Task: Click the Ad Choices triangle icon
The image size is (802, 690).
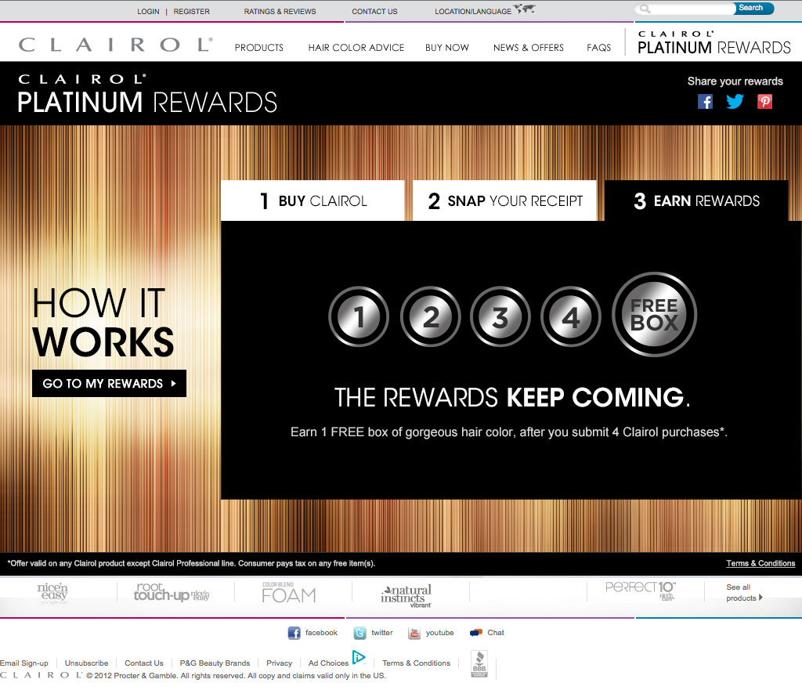Action: [359, 657]
